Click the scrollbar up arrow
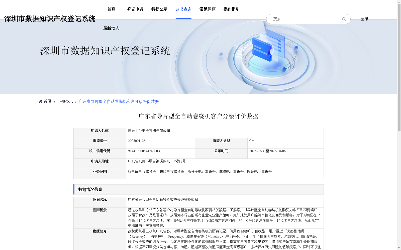 click(x=399, y=2)
